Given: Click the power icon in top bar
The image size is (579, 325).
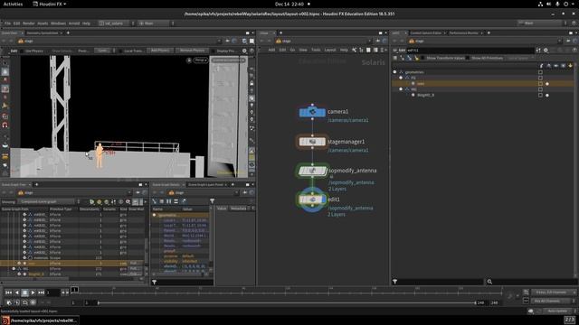Looking at the screenshot, I should pos(565,4).
